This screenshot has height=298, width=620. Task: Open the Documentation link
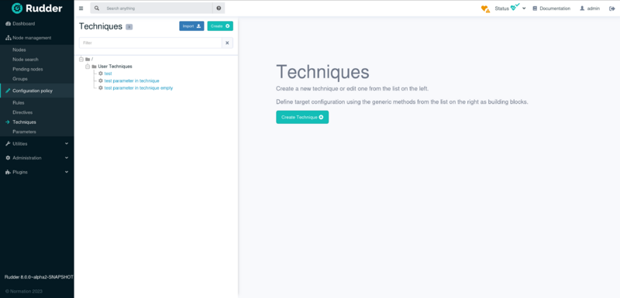[551, 9]
